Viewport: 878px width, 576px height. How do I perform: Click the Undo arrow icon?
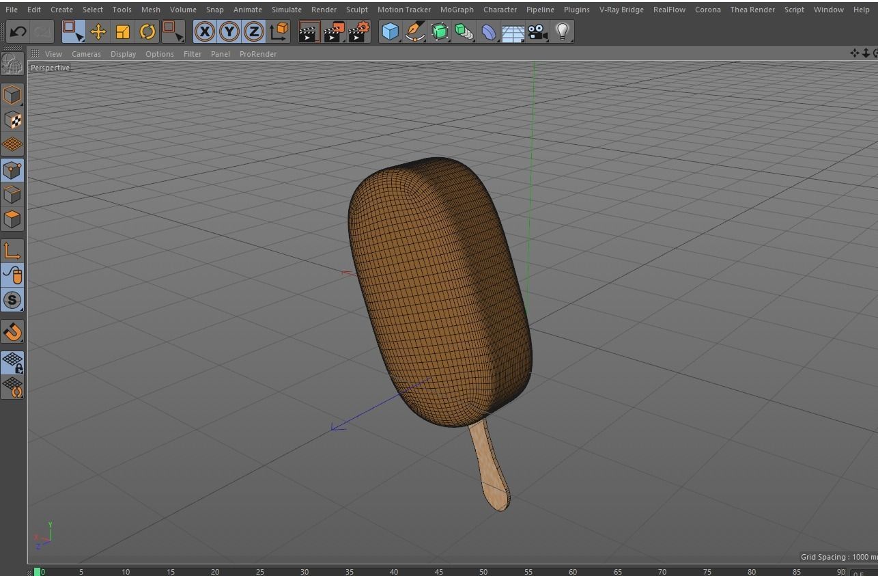coord(18,31)
